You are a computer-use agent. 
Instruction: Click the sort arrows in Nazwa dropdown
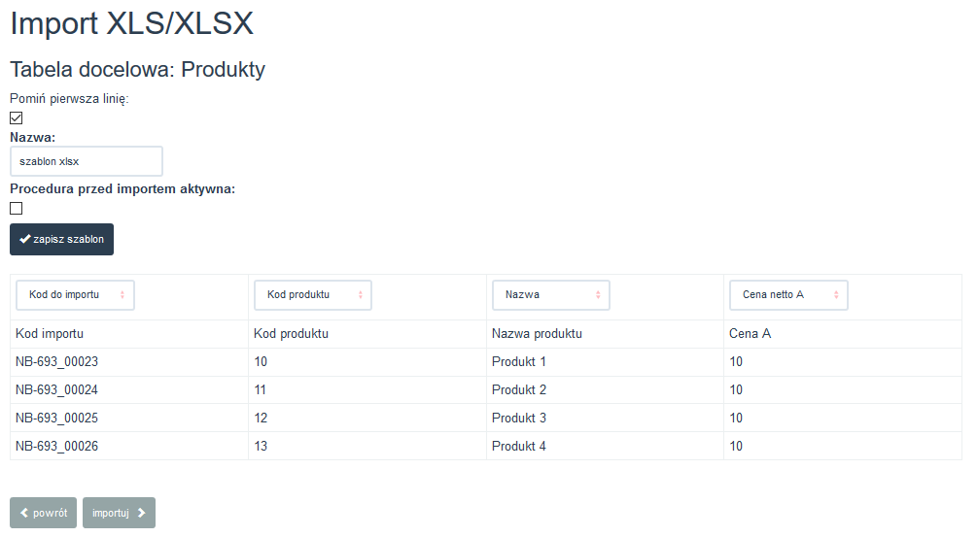pos(598,294)
